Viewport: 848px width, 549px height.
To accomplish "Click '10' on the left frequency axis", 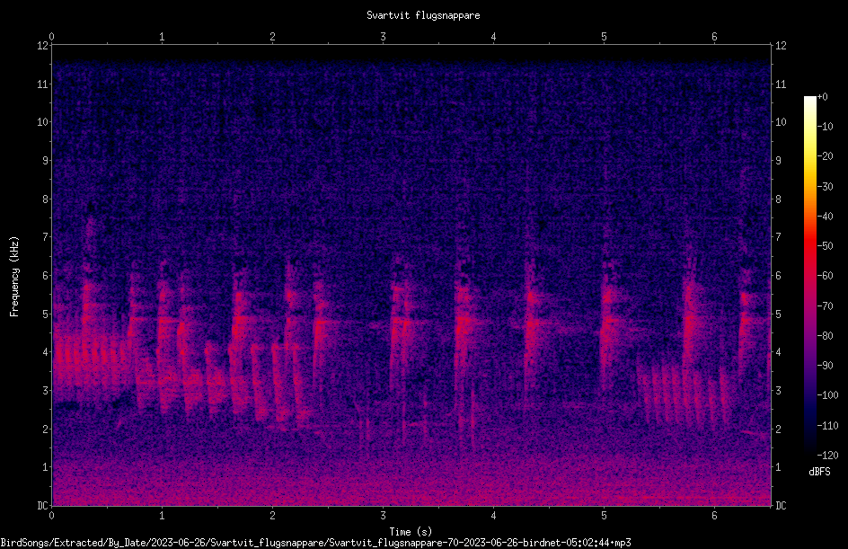I will click(x=42, y=122).
